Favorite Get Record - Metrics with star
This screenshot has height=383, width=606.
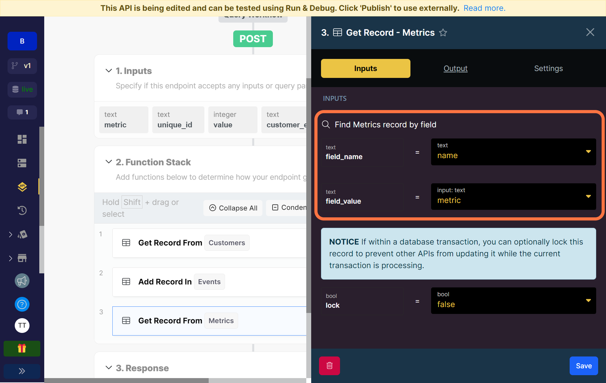point(443,32)
